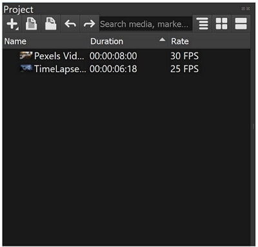Redo the last undone action
Screen dimensions: 258x247
(x=89, y=24)
